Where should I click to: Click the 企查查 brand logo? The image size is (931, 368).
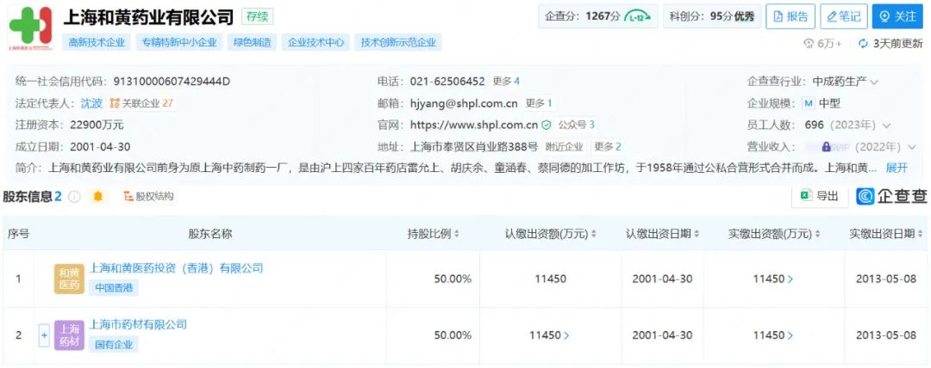tap(892, 196)
